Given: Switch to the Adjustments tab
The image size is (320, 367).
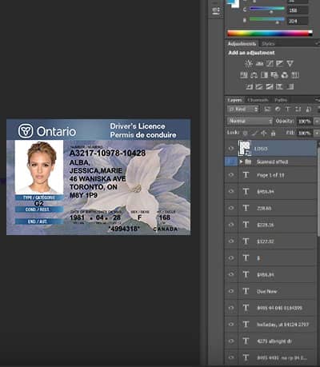Looking at the screenshot, I should click(242, 44).
